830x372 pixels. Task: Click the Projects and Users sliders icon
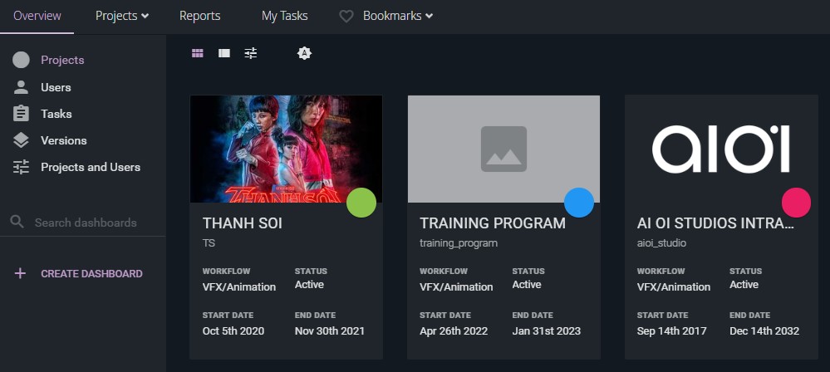coord(21,167)
